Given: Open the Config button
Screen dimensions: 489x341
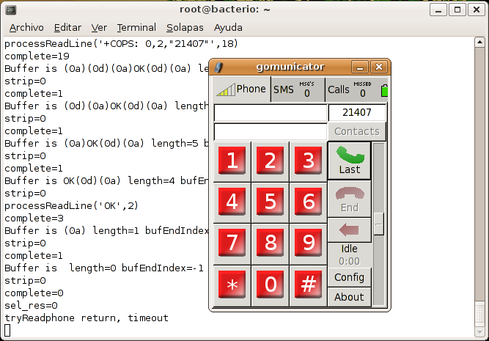Looking at the screenshot, I should coord(349,277).
